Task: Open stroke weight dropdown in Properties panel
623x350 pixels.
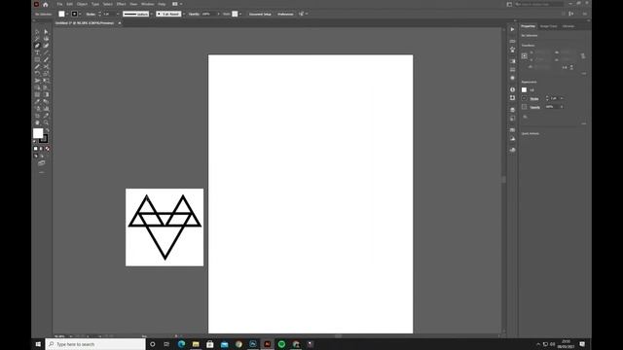Action: [x=562, y=98]
